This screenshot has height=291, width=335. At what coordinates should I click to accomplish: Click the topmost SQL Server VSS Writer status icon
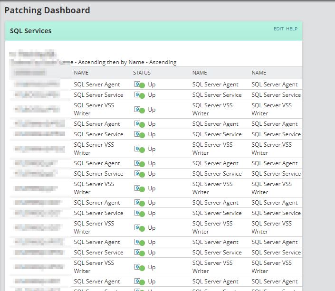coord(140,110)
